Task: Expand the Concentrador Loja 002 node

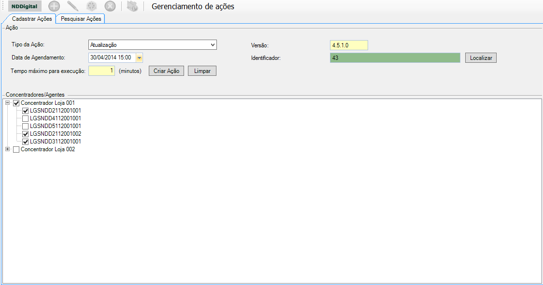Action: pos(7,149)
